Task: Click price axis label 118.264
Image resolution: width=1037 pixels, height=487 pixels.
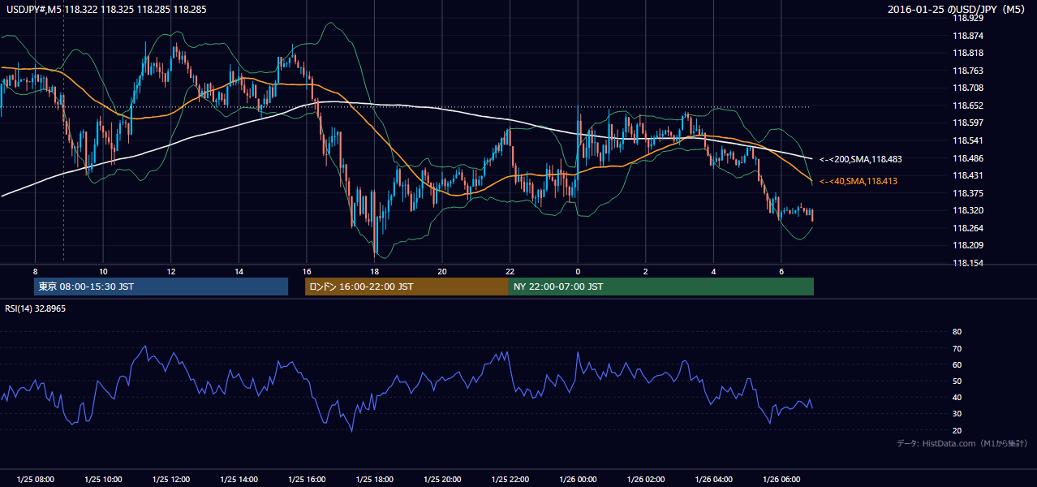Action: [x=967, y=228]
